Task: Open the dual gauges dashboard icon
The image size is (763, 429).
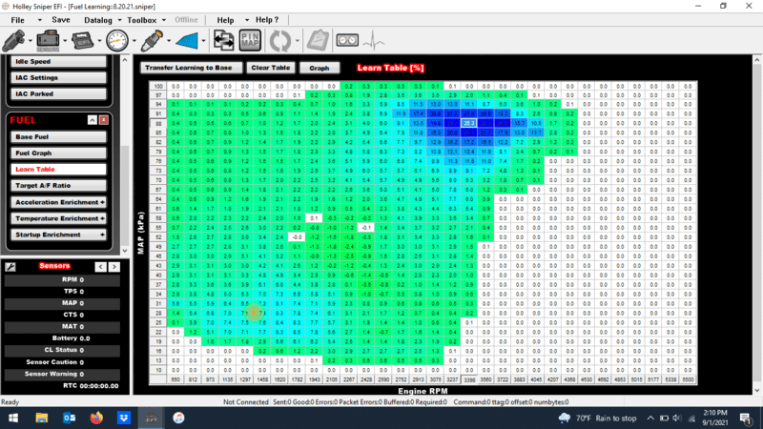Action: [347, 40]
